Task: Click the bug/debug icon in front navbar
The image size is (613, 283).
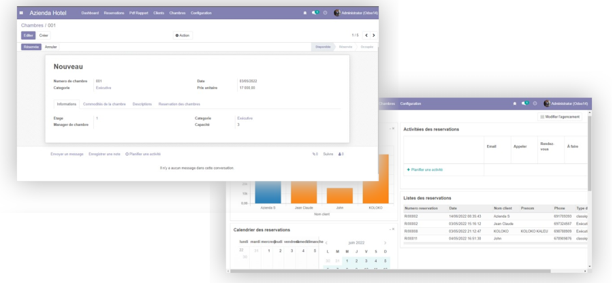Action: coord(304,13)
